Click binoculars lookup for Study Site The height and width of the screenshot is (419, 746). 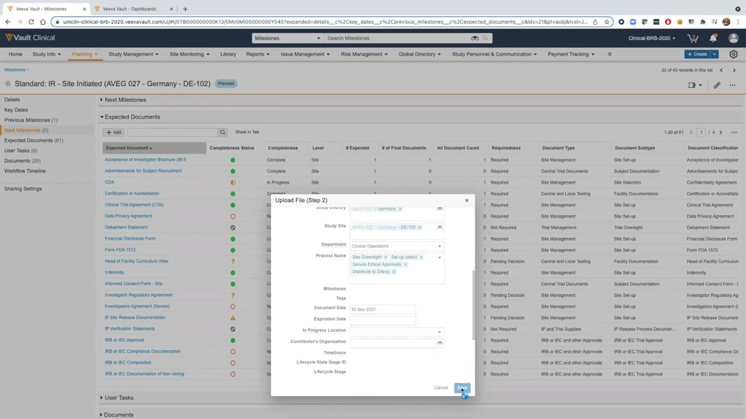440,228
